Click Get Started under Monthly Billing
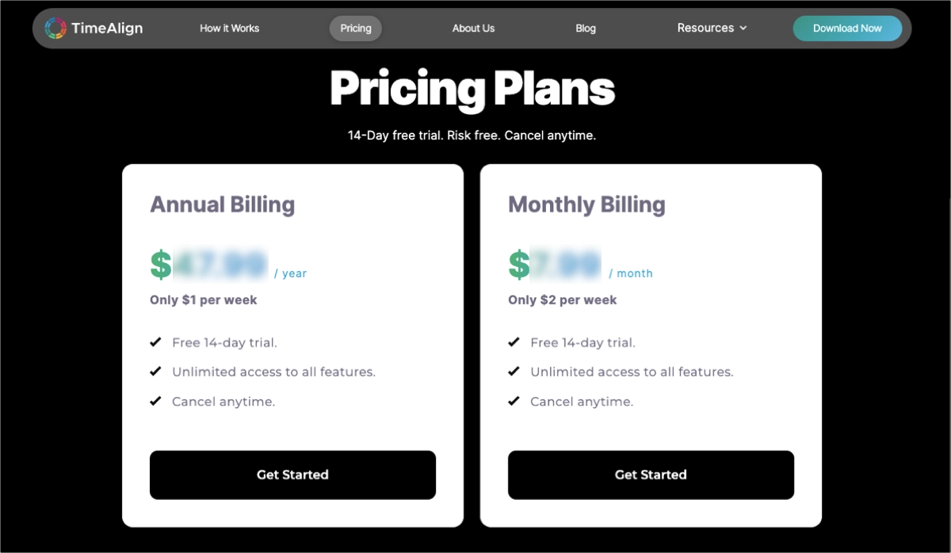 651,475
